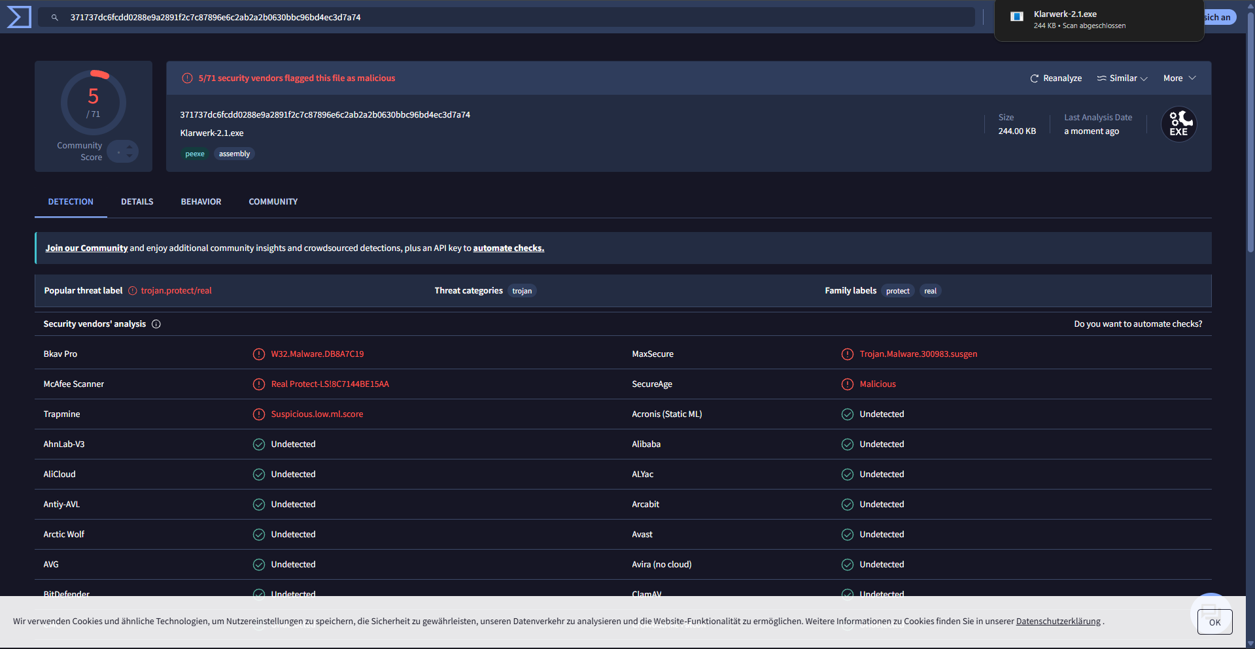Open the DETAILS tab
Screen dimensions: 1255x649
click(x=137, y=202)
